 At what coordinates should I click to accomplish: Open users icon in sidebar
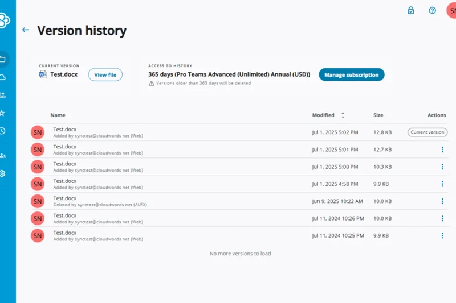(x=3, y=155)
